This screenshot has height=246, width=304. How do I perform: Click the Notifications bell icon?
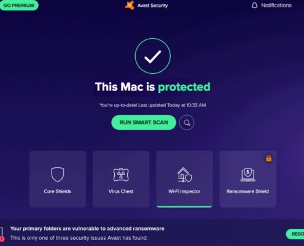coord(254,6)
